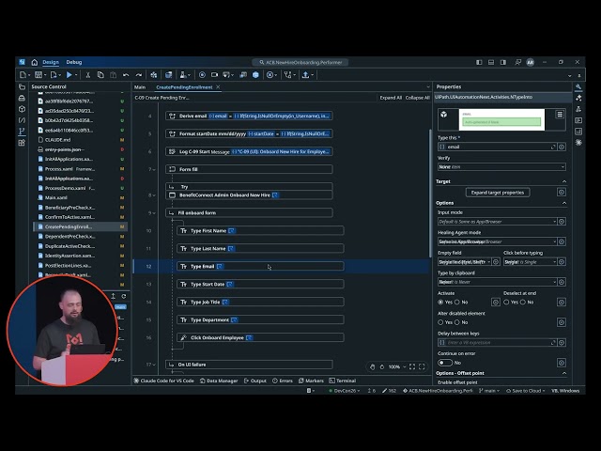
Task: Click the Input mode property settings icon
Action: tap(562, 222)
